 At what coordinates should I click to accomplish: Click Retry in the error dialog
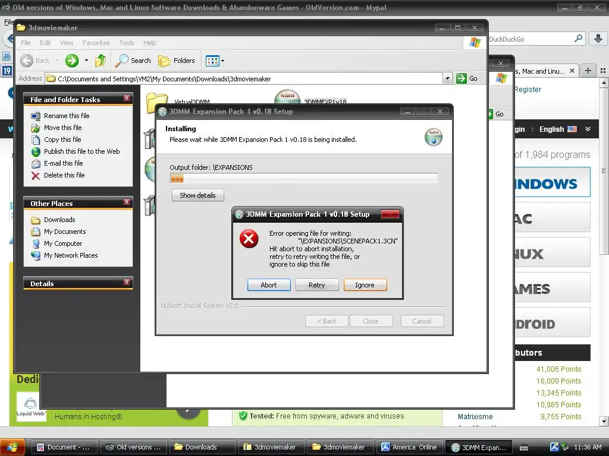[x=317, y=285]
